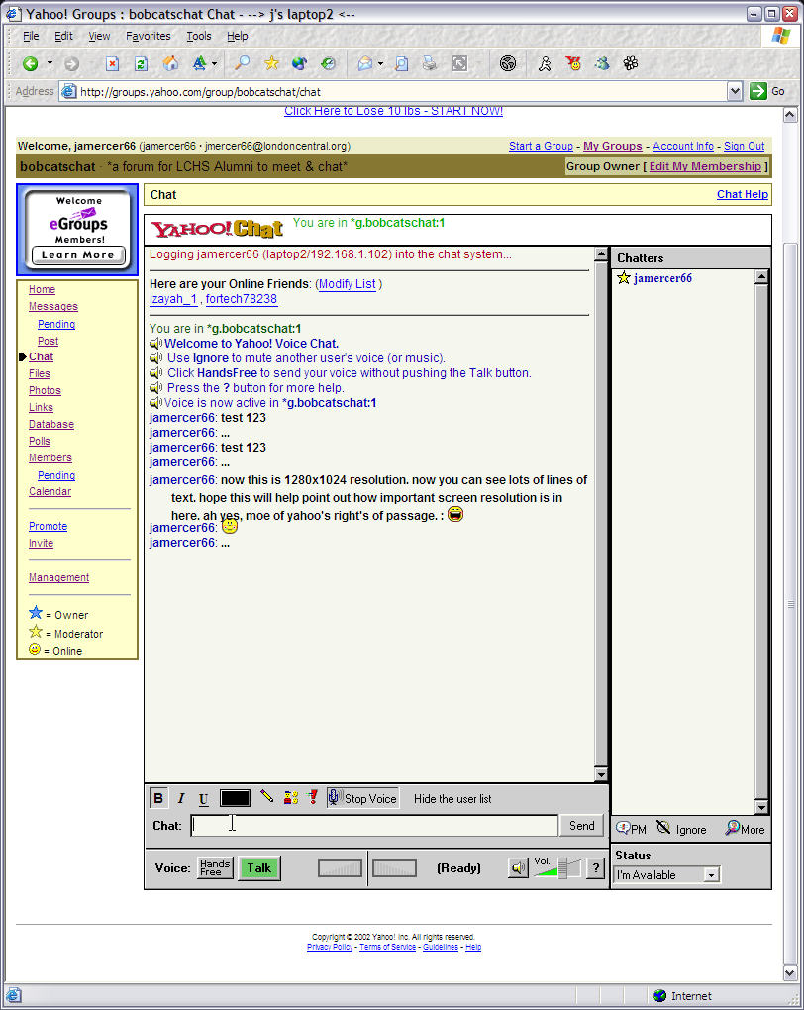The width and height of the screenshot is (804, 1010).
Task: Open the Management link in sidebar
Action: (x=58, y=578)
